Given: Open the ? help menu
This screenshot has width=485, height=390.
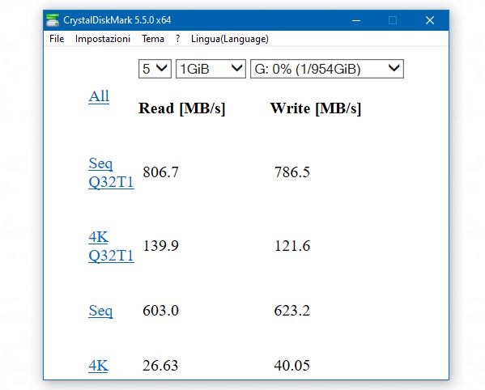Looking at the screenshot, I should pos(177,39).
